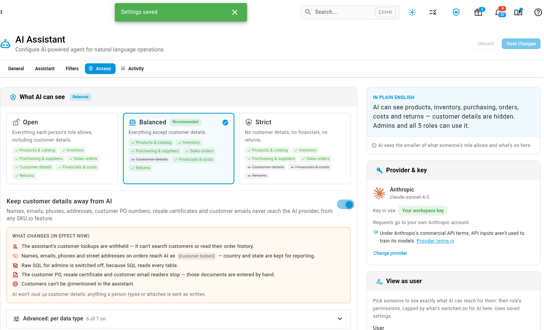Click the key icon beside Provider & key
This screenshot has width=544, height=330.
(x=379, y=170)
